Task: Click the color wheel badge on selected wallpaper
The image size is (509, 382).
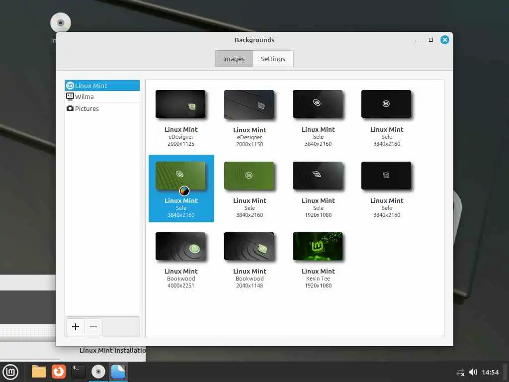Action: [x=184, y=191]
